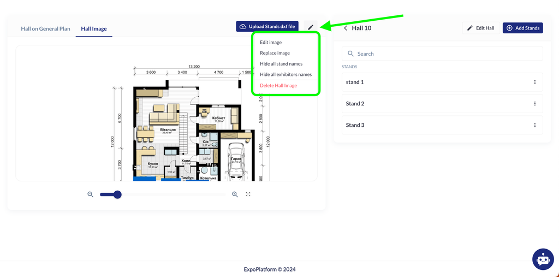Hide all stand names

pyautogui.click(x=281, y=64)
